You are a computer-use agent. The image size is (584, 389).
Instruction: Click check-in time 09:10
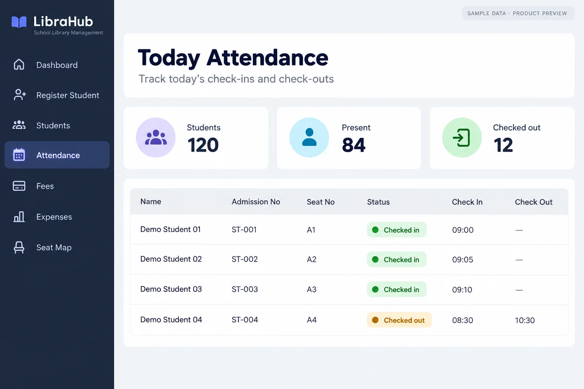point(462,290)
